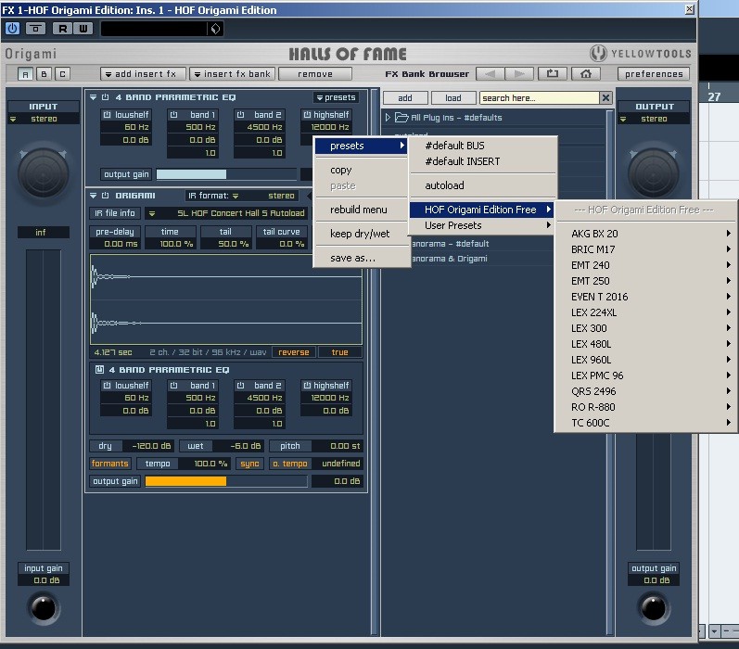Screen dimensions: 739x649
Task: Click the input gain knob
Action: (44, 608)
